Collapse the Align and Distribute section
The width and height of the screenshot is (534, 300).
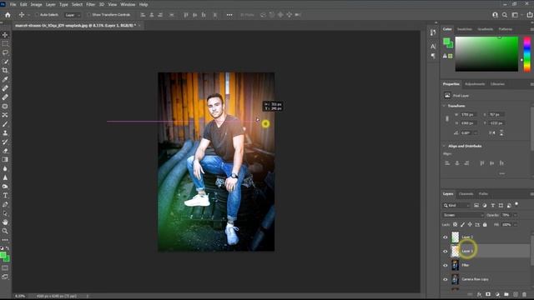coord(444,146)
